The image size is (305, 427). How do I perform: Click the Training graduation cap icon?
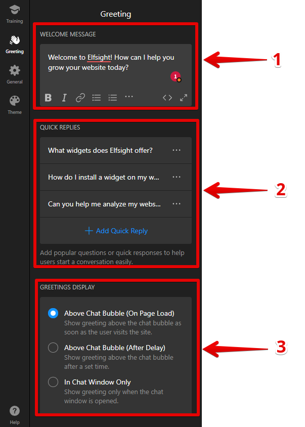[x=15, y=10]
